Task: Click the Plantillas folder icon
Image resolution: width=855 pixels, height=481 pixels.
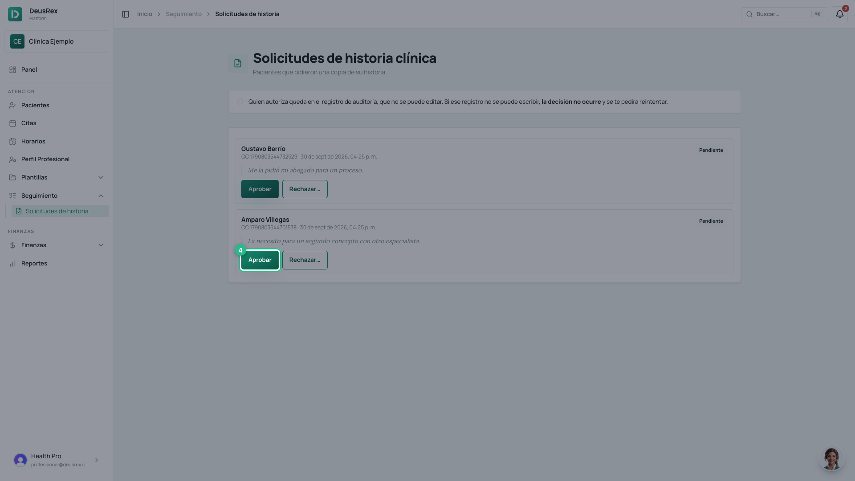Action: click(x=12, y=178)
